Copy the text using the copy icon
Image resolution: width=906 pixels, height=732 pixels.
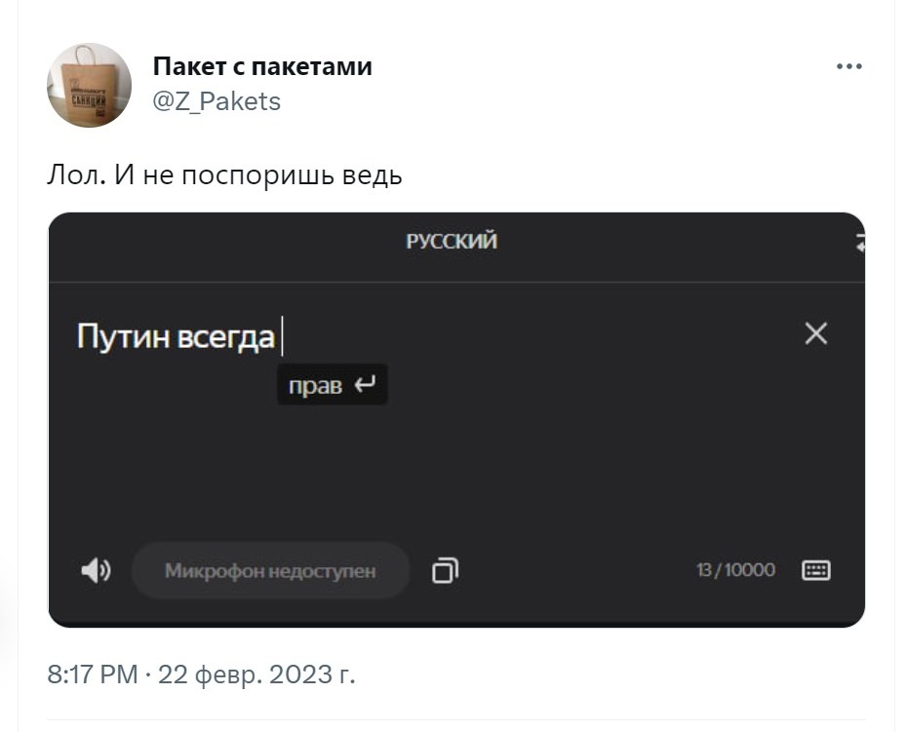click(x=445, y=570)
